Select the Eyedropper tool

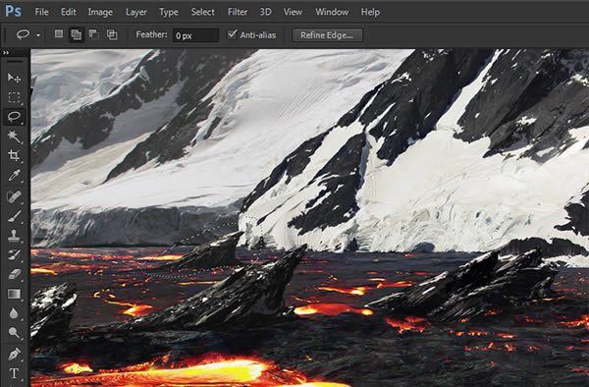[x=15, y=175]
